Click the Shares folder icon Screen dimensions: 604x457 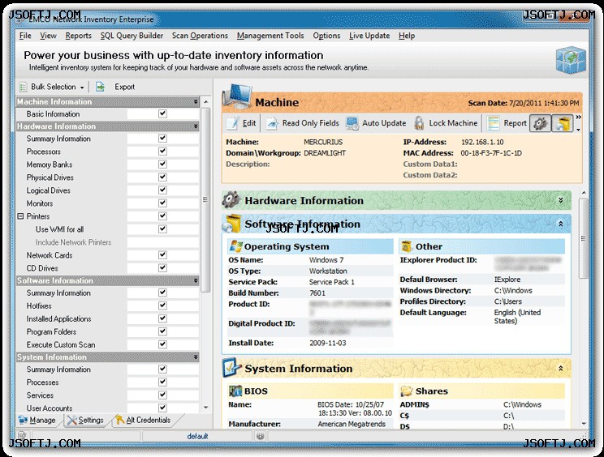(x=407, y=391)
